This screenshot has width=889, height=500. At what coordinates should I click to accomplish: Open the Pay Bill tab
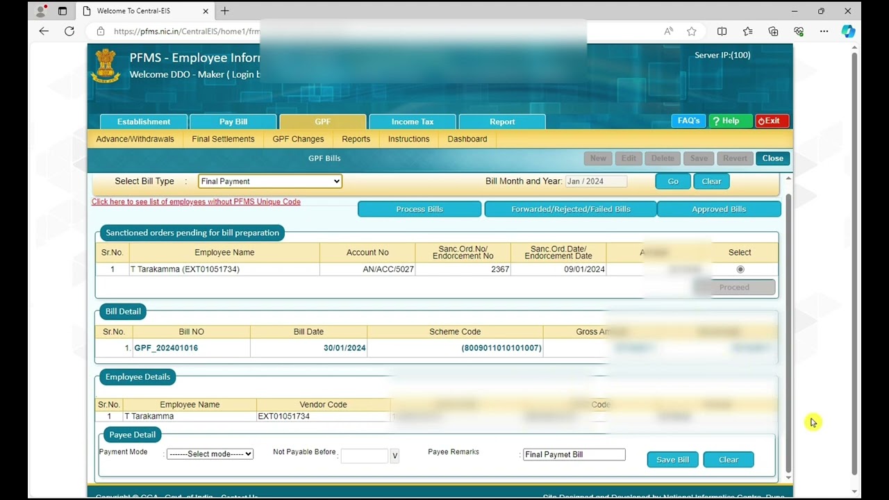point(233,122)
